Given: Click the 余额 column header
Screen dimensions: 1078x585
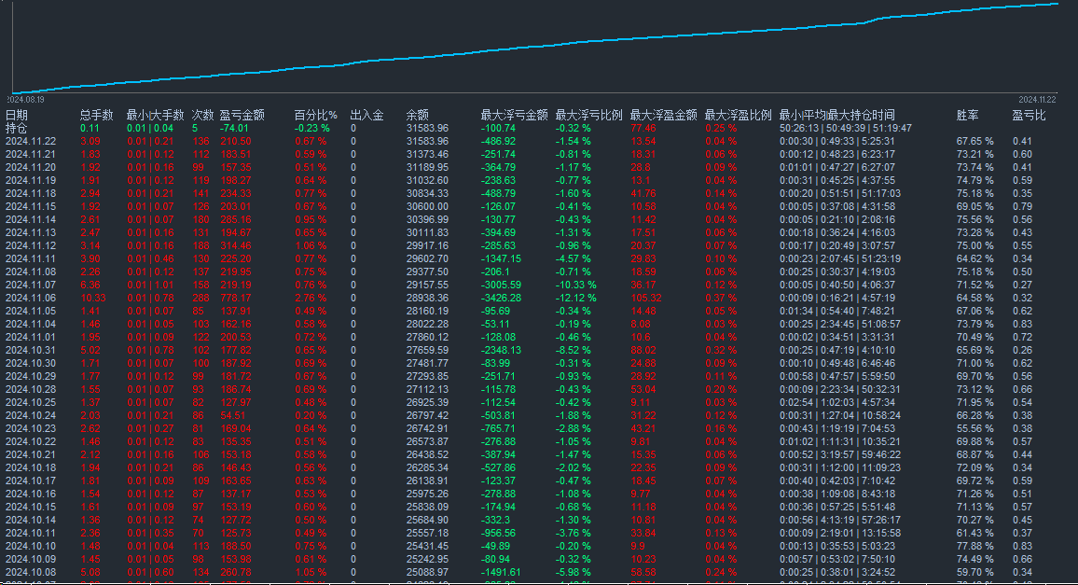Looking at the screenshot, I should (x=418, y=115).
